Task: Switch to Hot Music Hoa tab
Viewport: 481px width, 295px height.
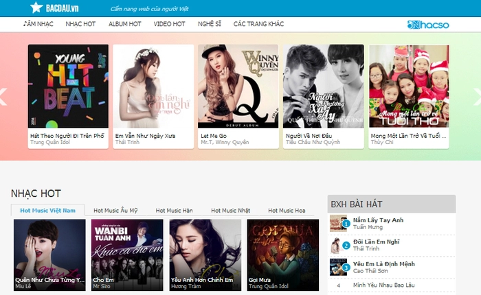Action: [x=287, y=211]
